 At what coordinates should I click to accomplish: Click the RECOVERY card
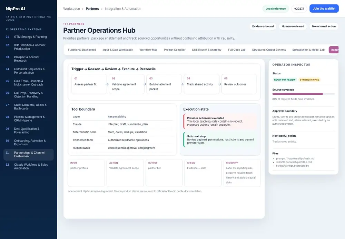click(x=242, y=173)
